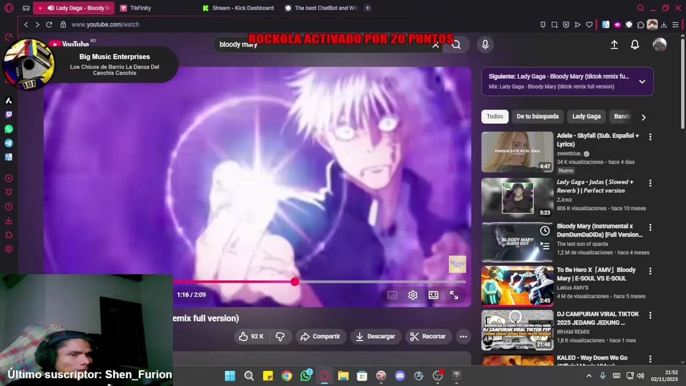Open the GX Corner gamepad icon

coord(26,8)
